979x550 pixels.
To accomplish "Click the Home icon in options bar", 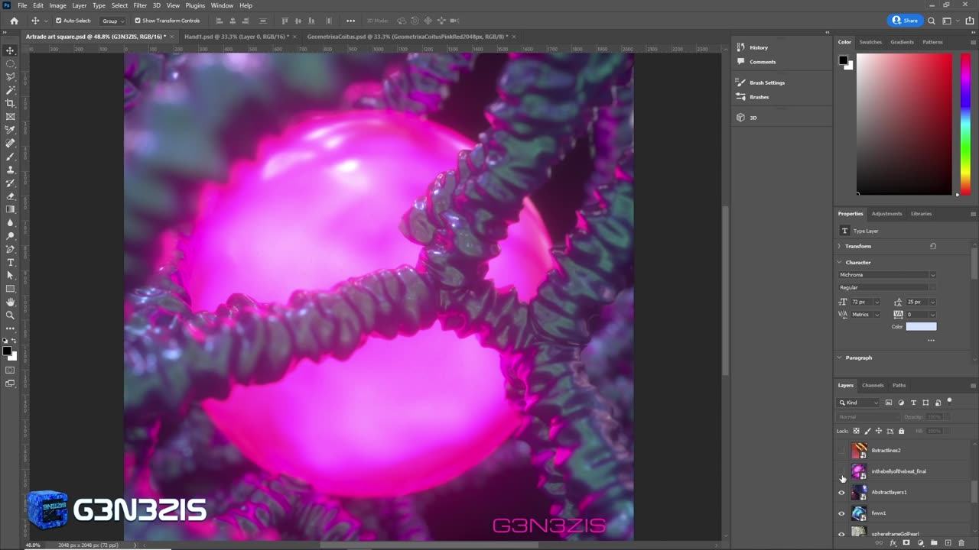I will click(14, 21).
